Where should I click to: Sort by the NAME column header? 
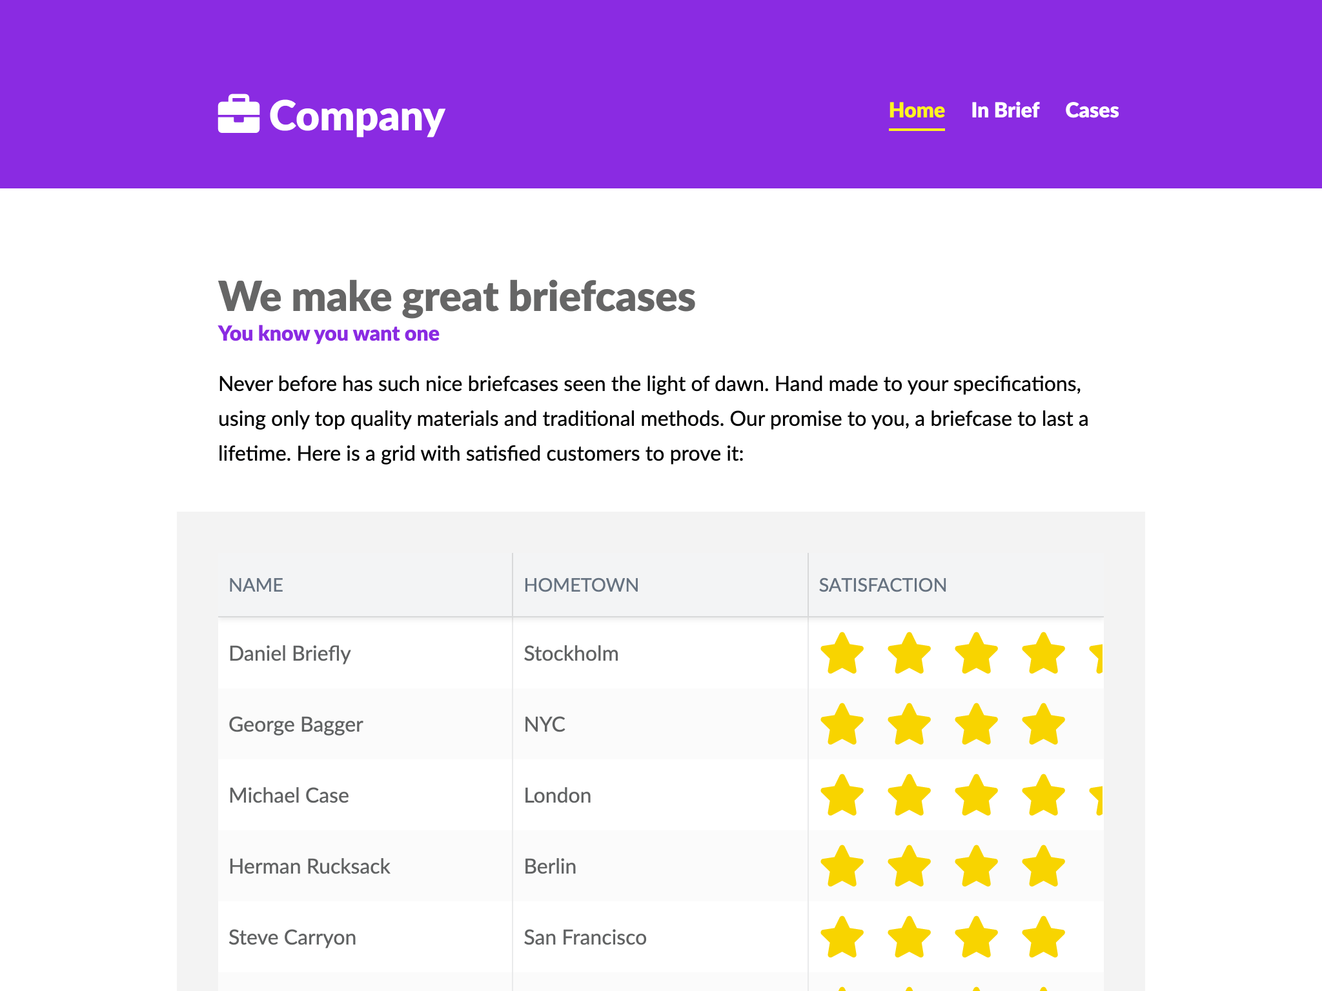365,585
